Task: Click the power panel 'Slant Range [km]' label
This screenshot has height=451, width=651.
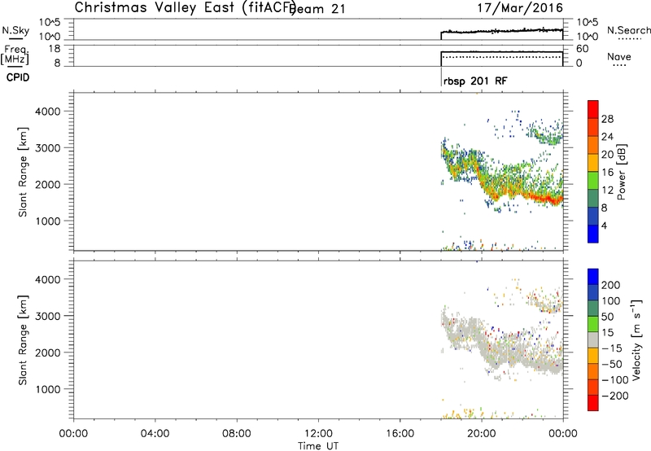Action: (23, 172)
